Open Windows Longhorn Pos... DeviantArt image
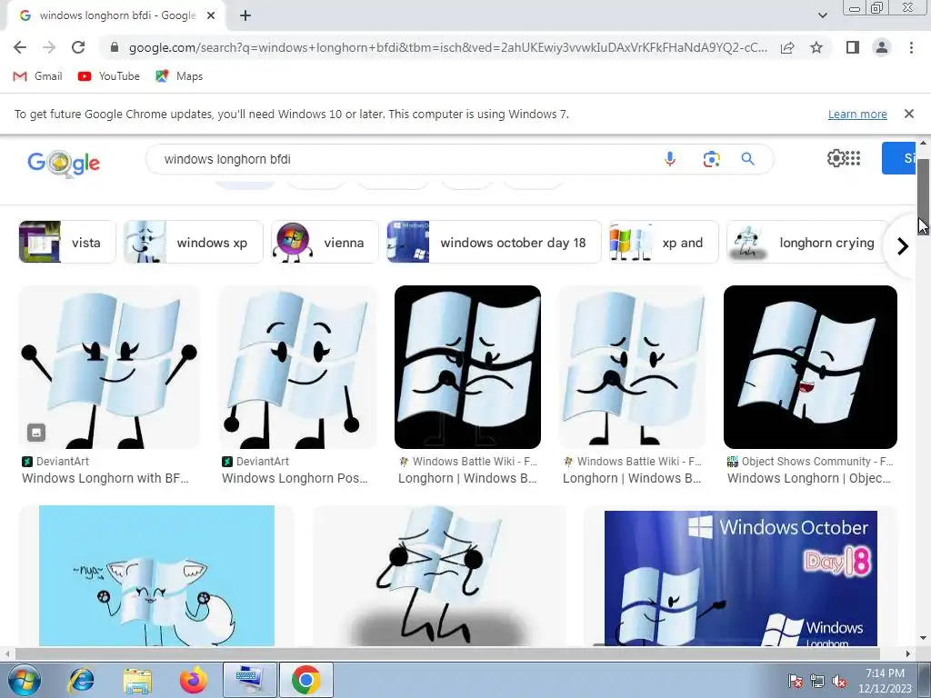The height and width of the screenshot is (698, 931). tap(297, 367)
